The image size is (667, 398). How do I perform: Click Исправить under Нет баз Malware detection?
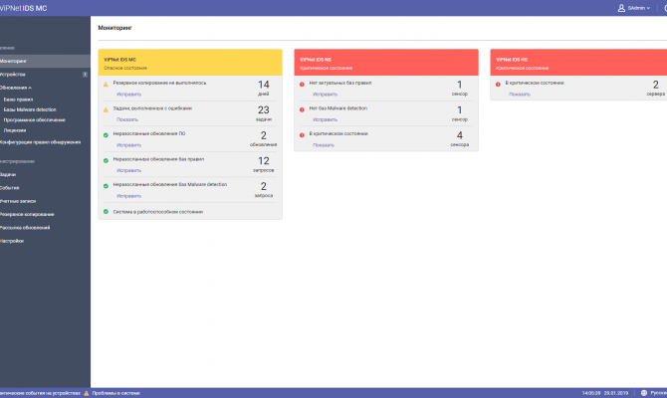(325, 120)
